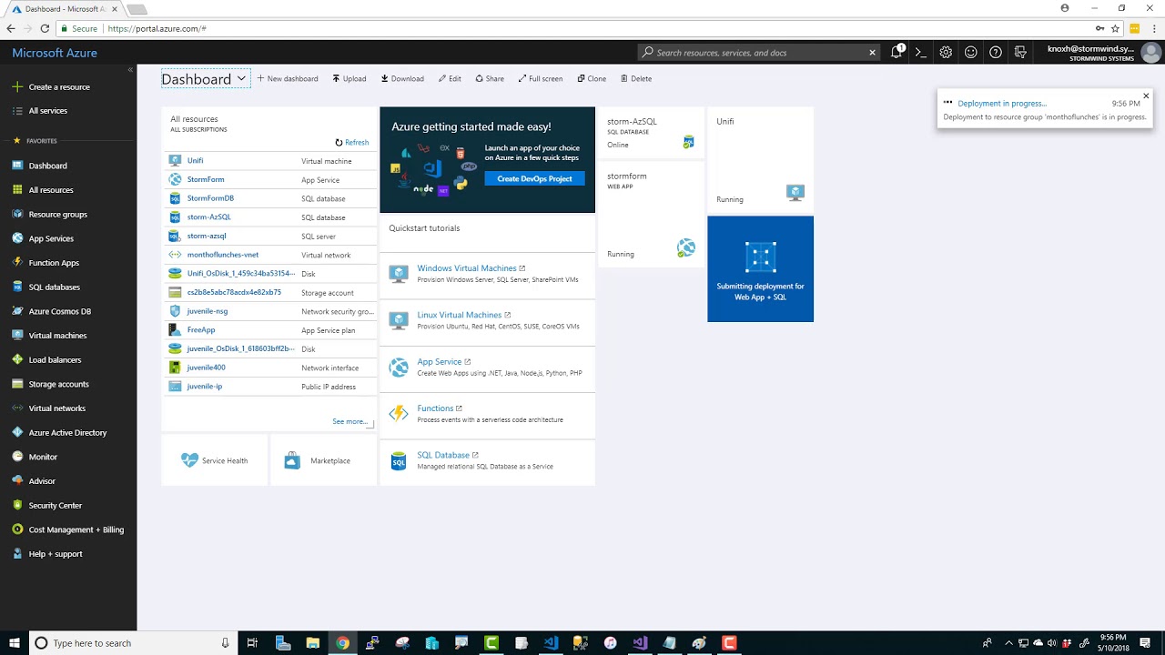The height and width of the screenshot is (655, 1165).
Task: Click the Azure Active Directory icon
Action: pos(17,432)
